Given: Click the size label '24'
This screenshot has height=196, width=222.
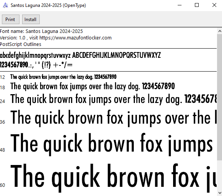Looking at the screenshot, I should point(2,101).
